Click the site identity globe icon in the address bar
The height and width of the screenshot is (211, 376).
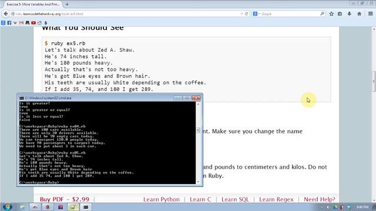pos(13,14)
